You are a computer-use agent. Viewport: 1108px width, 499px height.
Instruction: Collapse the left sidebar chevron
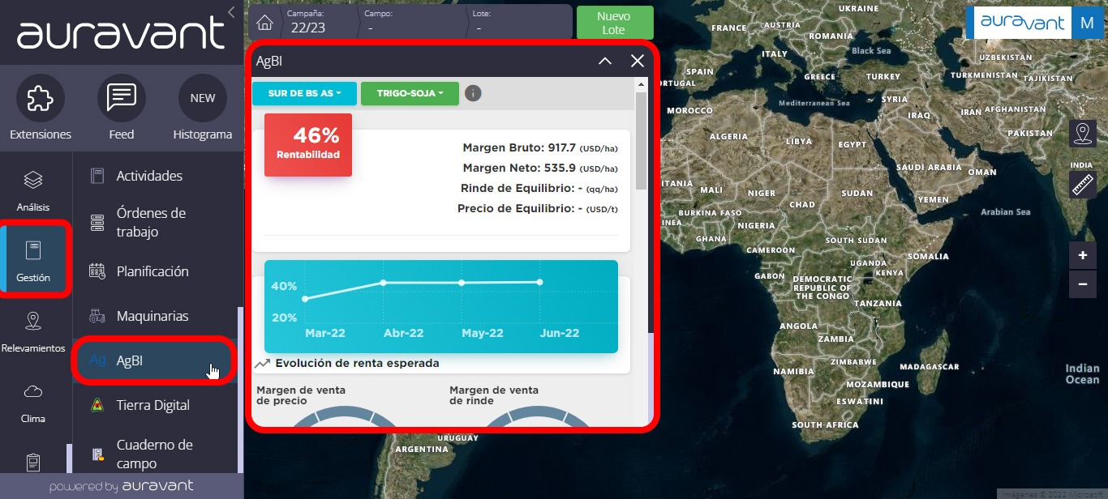(231, 12)
